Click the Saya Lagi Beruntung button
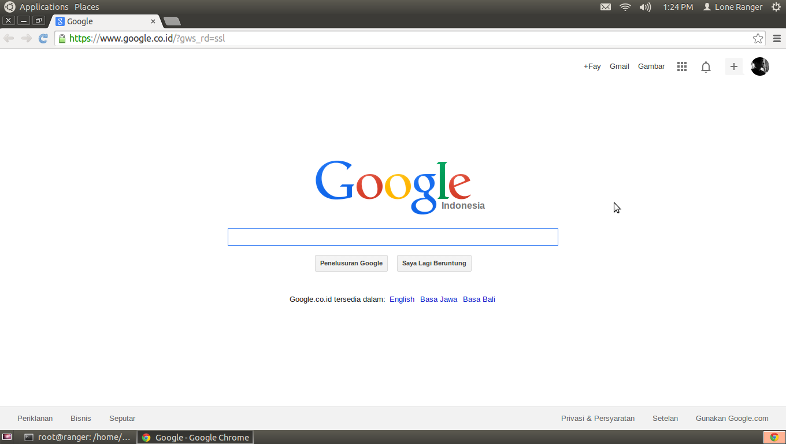 434,263
